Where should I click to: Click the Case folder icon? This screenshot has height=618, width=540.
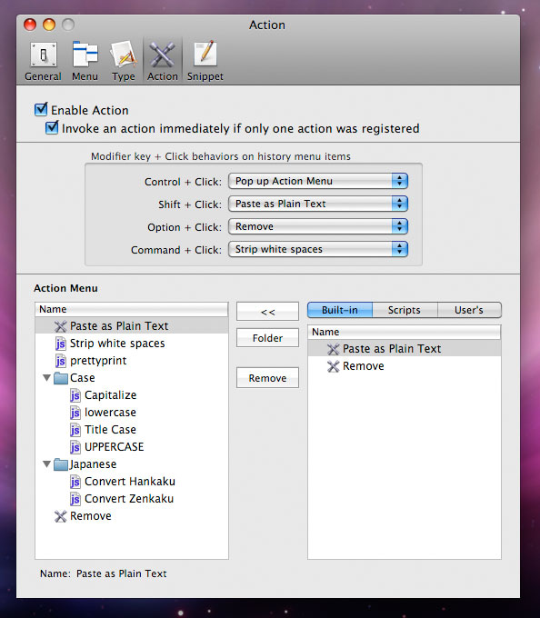click(x=60, y=378)
